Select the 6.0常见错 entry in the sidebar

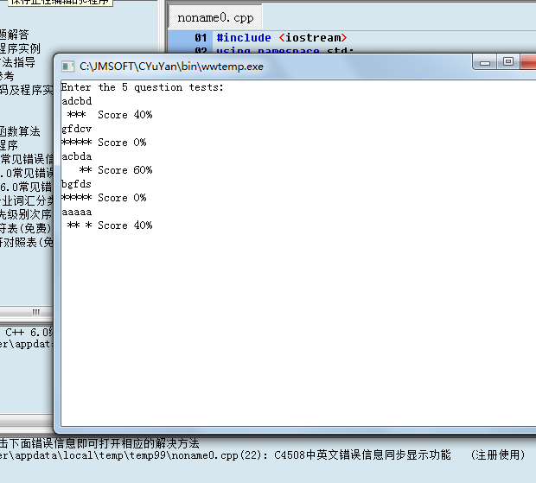pyautogui.click(x=26, y=187)
